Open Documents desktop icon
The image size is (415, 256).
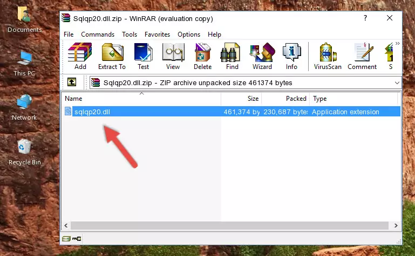(24, 19)
